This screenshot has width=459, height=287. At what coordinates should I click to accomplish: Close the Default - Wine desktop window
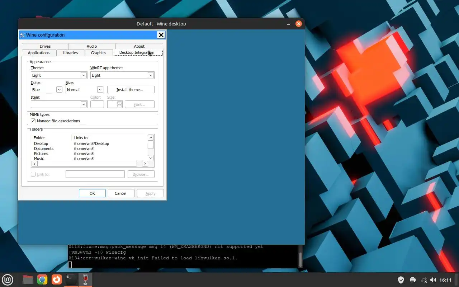point(298,24)
